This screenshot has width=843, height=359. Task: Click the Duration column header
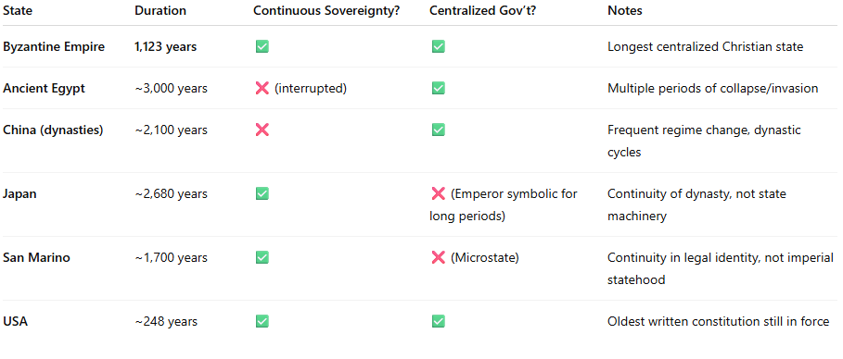[x=160, y=11]
